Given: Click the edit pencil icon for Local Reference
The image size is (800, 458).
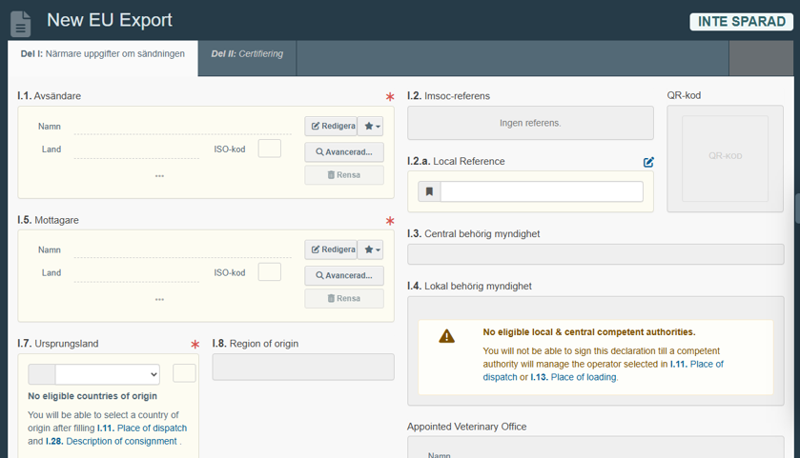Looking at the screenshot, I should pyautogui.click(x=648, y=162).
